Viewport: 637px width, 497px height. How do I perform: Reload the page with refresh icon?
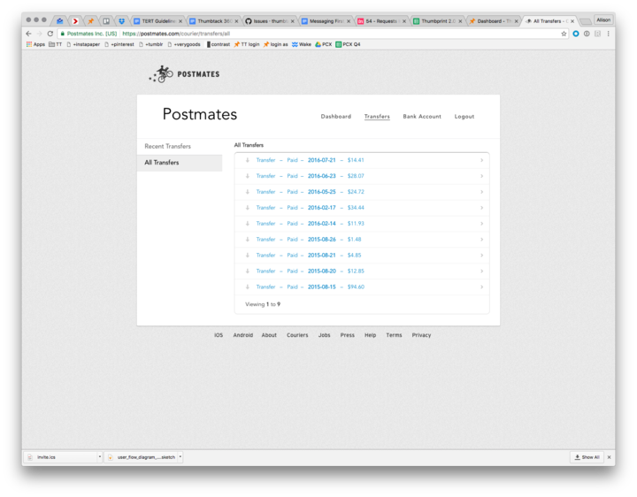(50, 34)
